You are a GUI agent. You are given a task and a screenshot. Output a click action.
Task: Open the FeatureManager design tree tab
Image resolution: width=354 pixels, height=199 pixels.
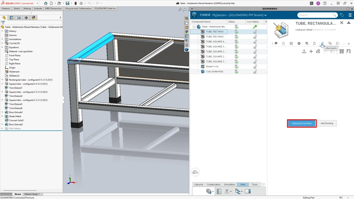(4, 18)
